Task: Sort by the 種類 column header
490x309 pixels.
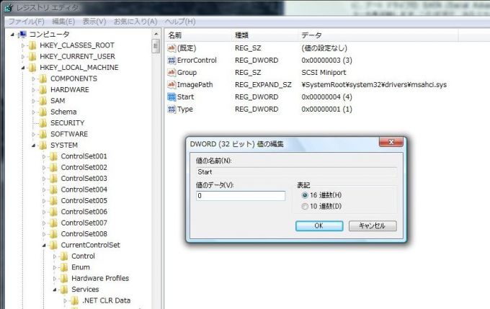Action: click(265, 35)
